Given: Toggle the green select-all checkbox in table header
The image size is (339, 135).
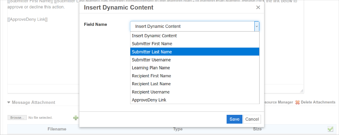Looking at the screenshot, I should point(330,129).
